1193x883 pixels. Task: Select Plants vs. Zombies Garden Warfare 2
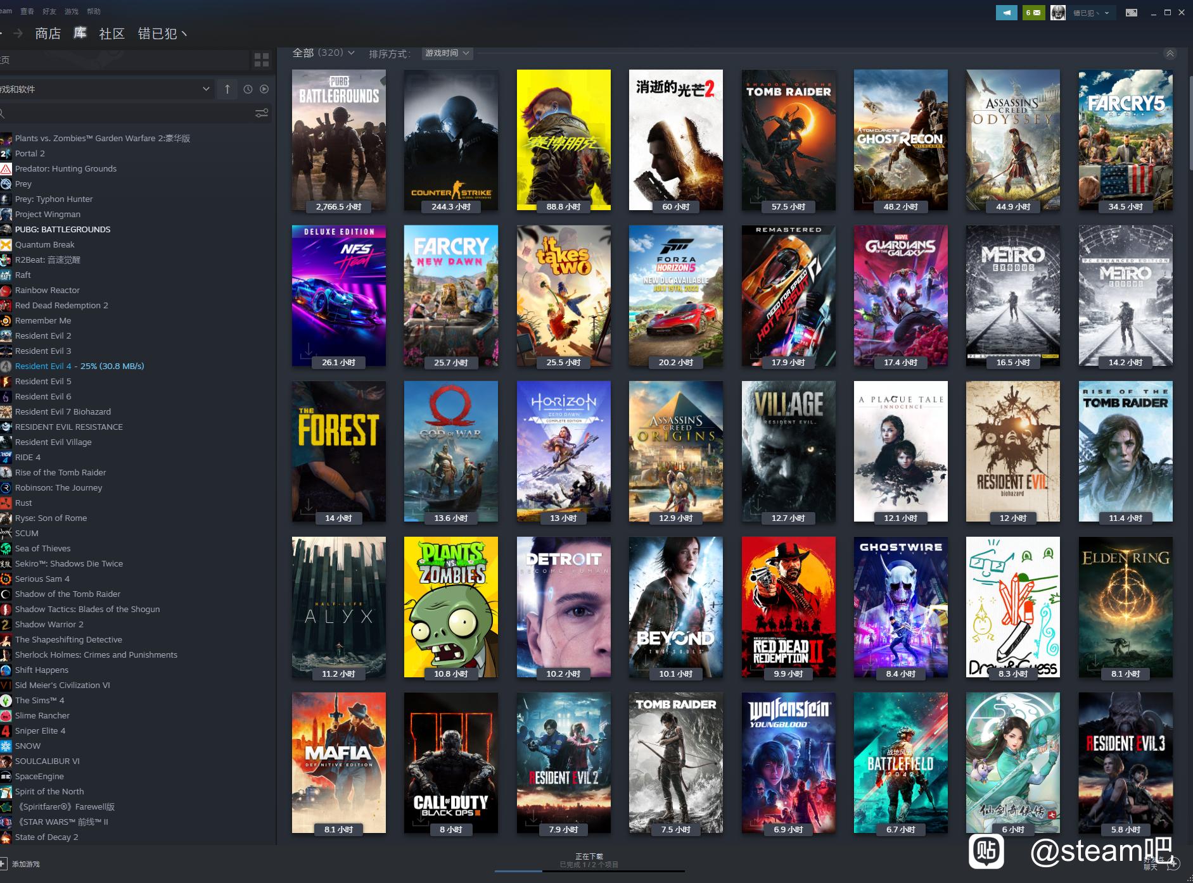point(103,138)
